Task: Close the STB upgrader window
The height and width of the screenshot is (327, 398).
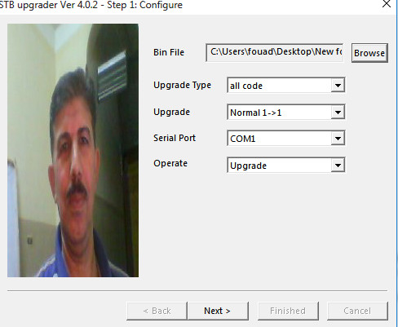Action: [387, 4]
